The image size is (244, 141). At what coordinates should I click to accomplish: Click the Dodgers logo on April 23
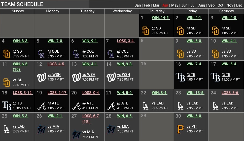(x=180, y=106)
